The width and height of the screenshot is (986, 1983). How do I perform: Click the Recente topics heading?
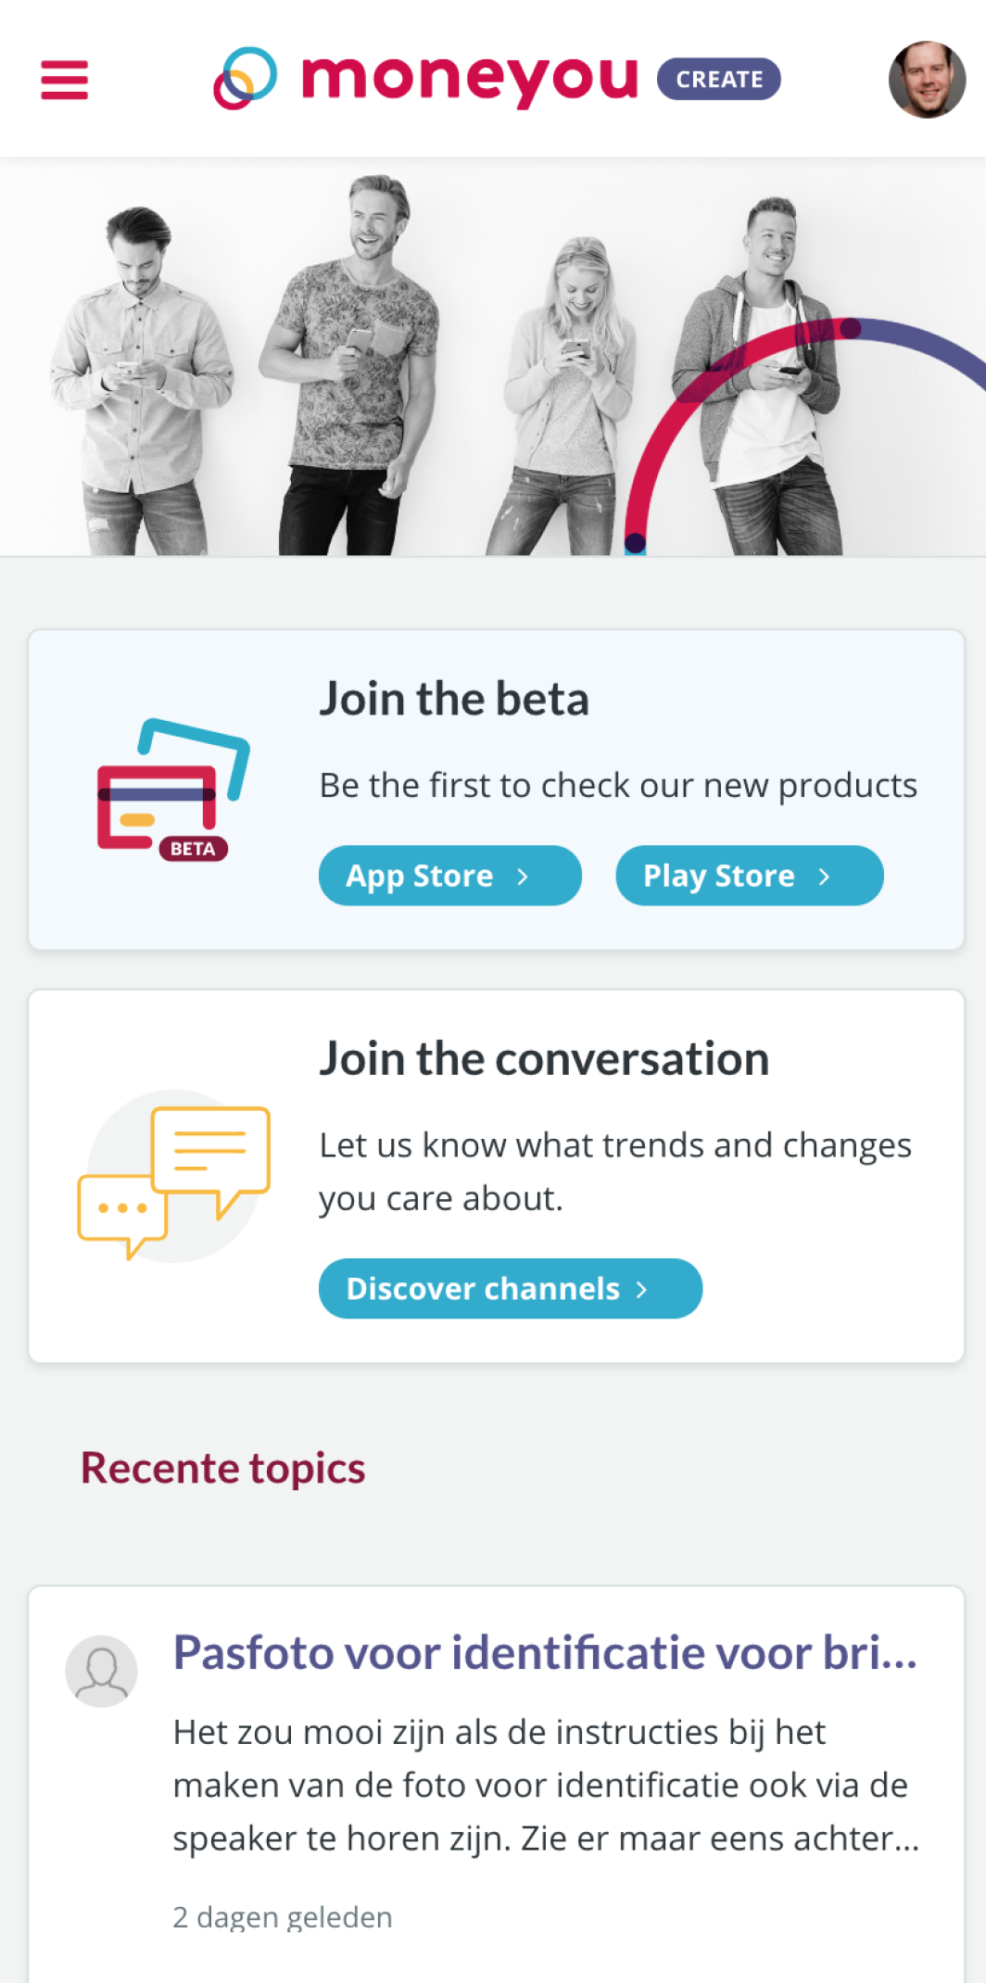coord(223,1469)
